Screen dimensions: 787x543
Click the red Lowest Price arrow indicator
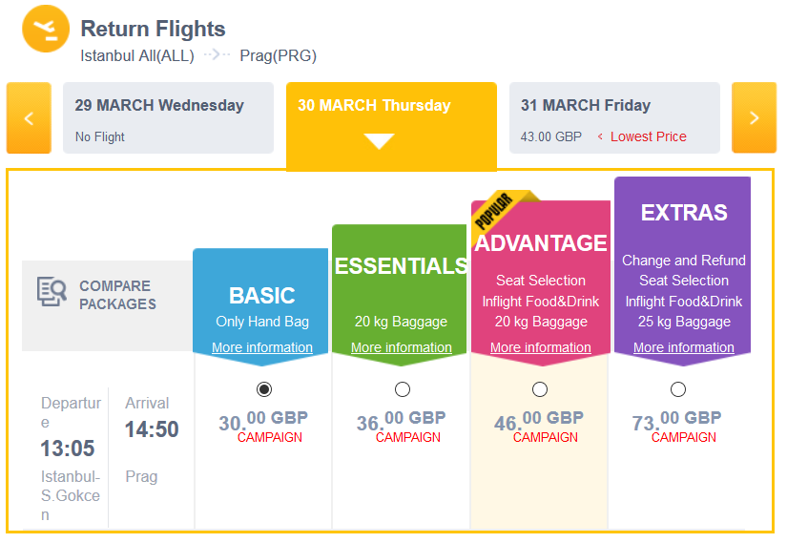click(x=600, y=136)
